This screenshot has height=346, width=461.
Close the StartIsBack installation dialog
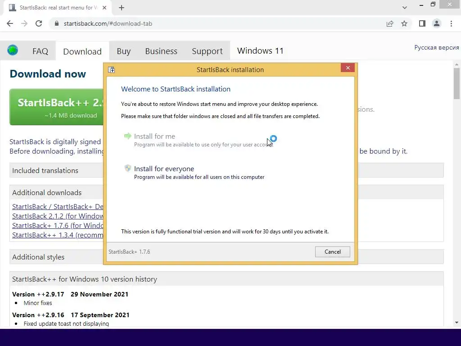click(x=348, y=68)
